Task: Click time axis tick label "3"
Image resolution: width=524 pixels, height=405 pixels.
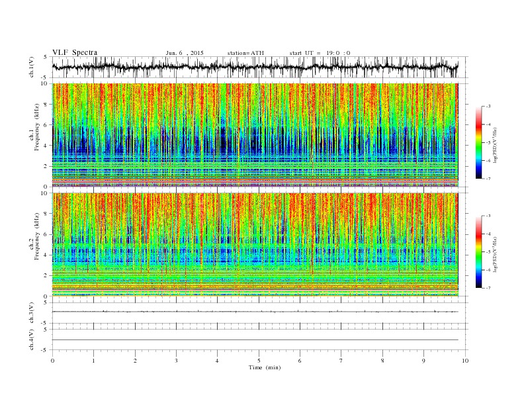Action: (x=176, y=361)
